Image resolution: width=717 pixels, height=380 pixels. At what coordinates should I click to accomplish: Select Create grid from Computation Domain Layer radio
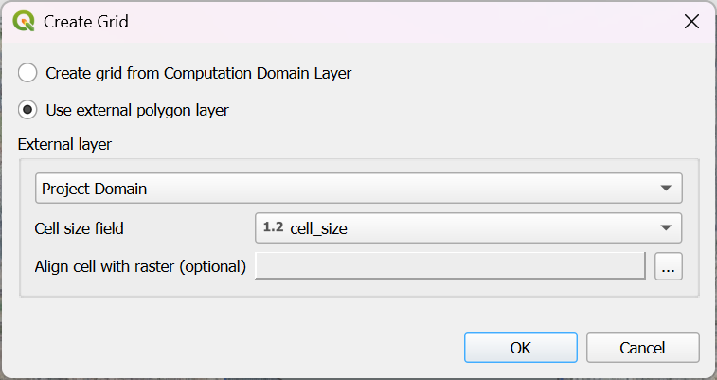tap(28, 73)
